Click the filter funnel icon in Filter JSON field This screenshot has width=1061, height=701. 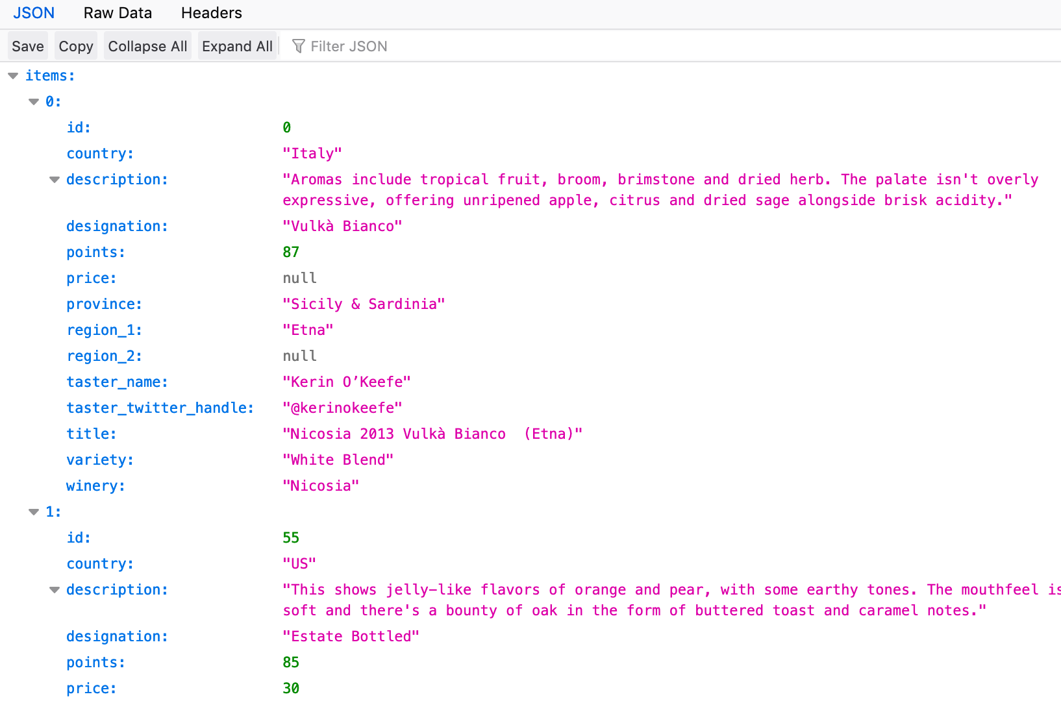pos(298,45)
